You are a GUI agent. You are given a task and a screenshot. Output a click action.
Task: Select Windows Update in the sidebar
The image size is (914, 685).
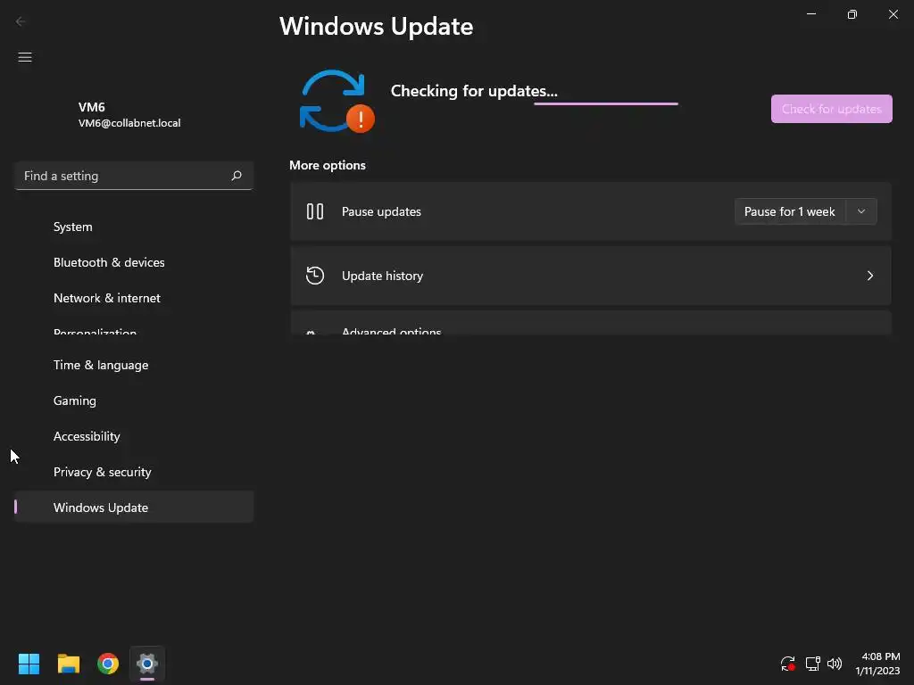point(134,508)
